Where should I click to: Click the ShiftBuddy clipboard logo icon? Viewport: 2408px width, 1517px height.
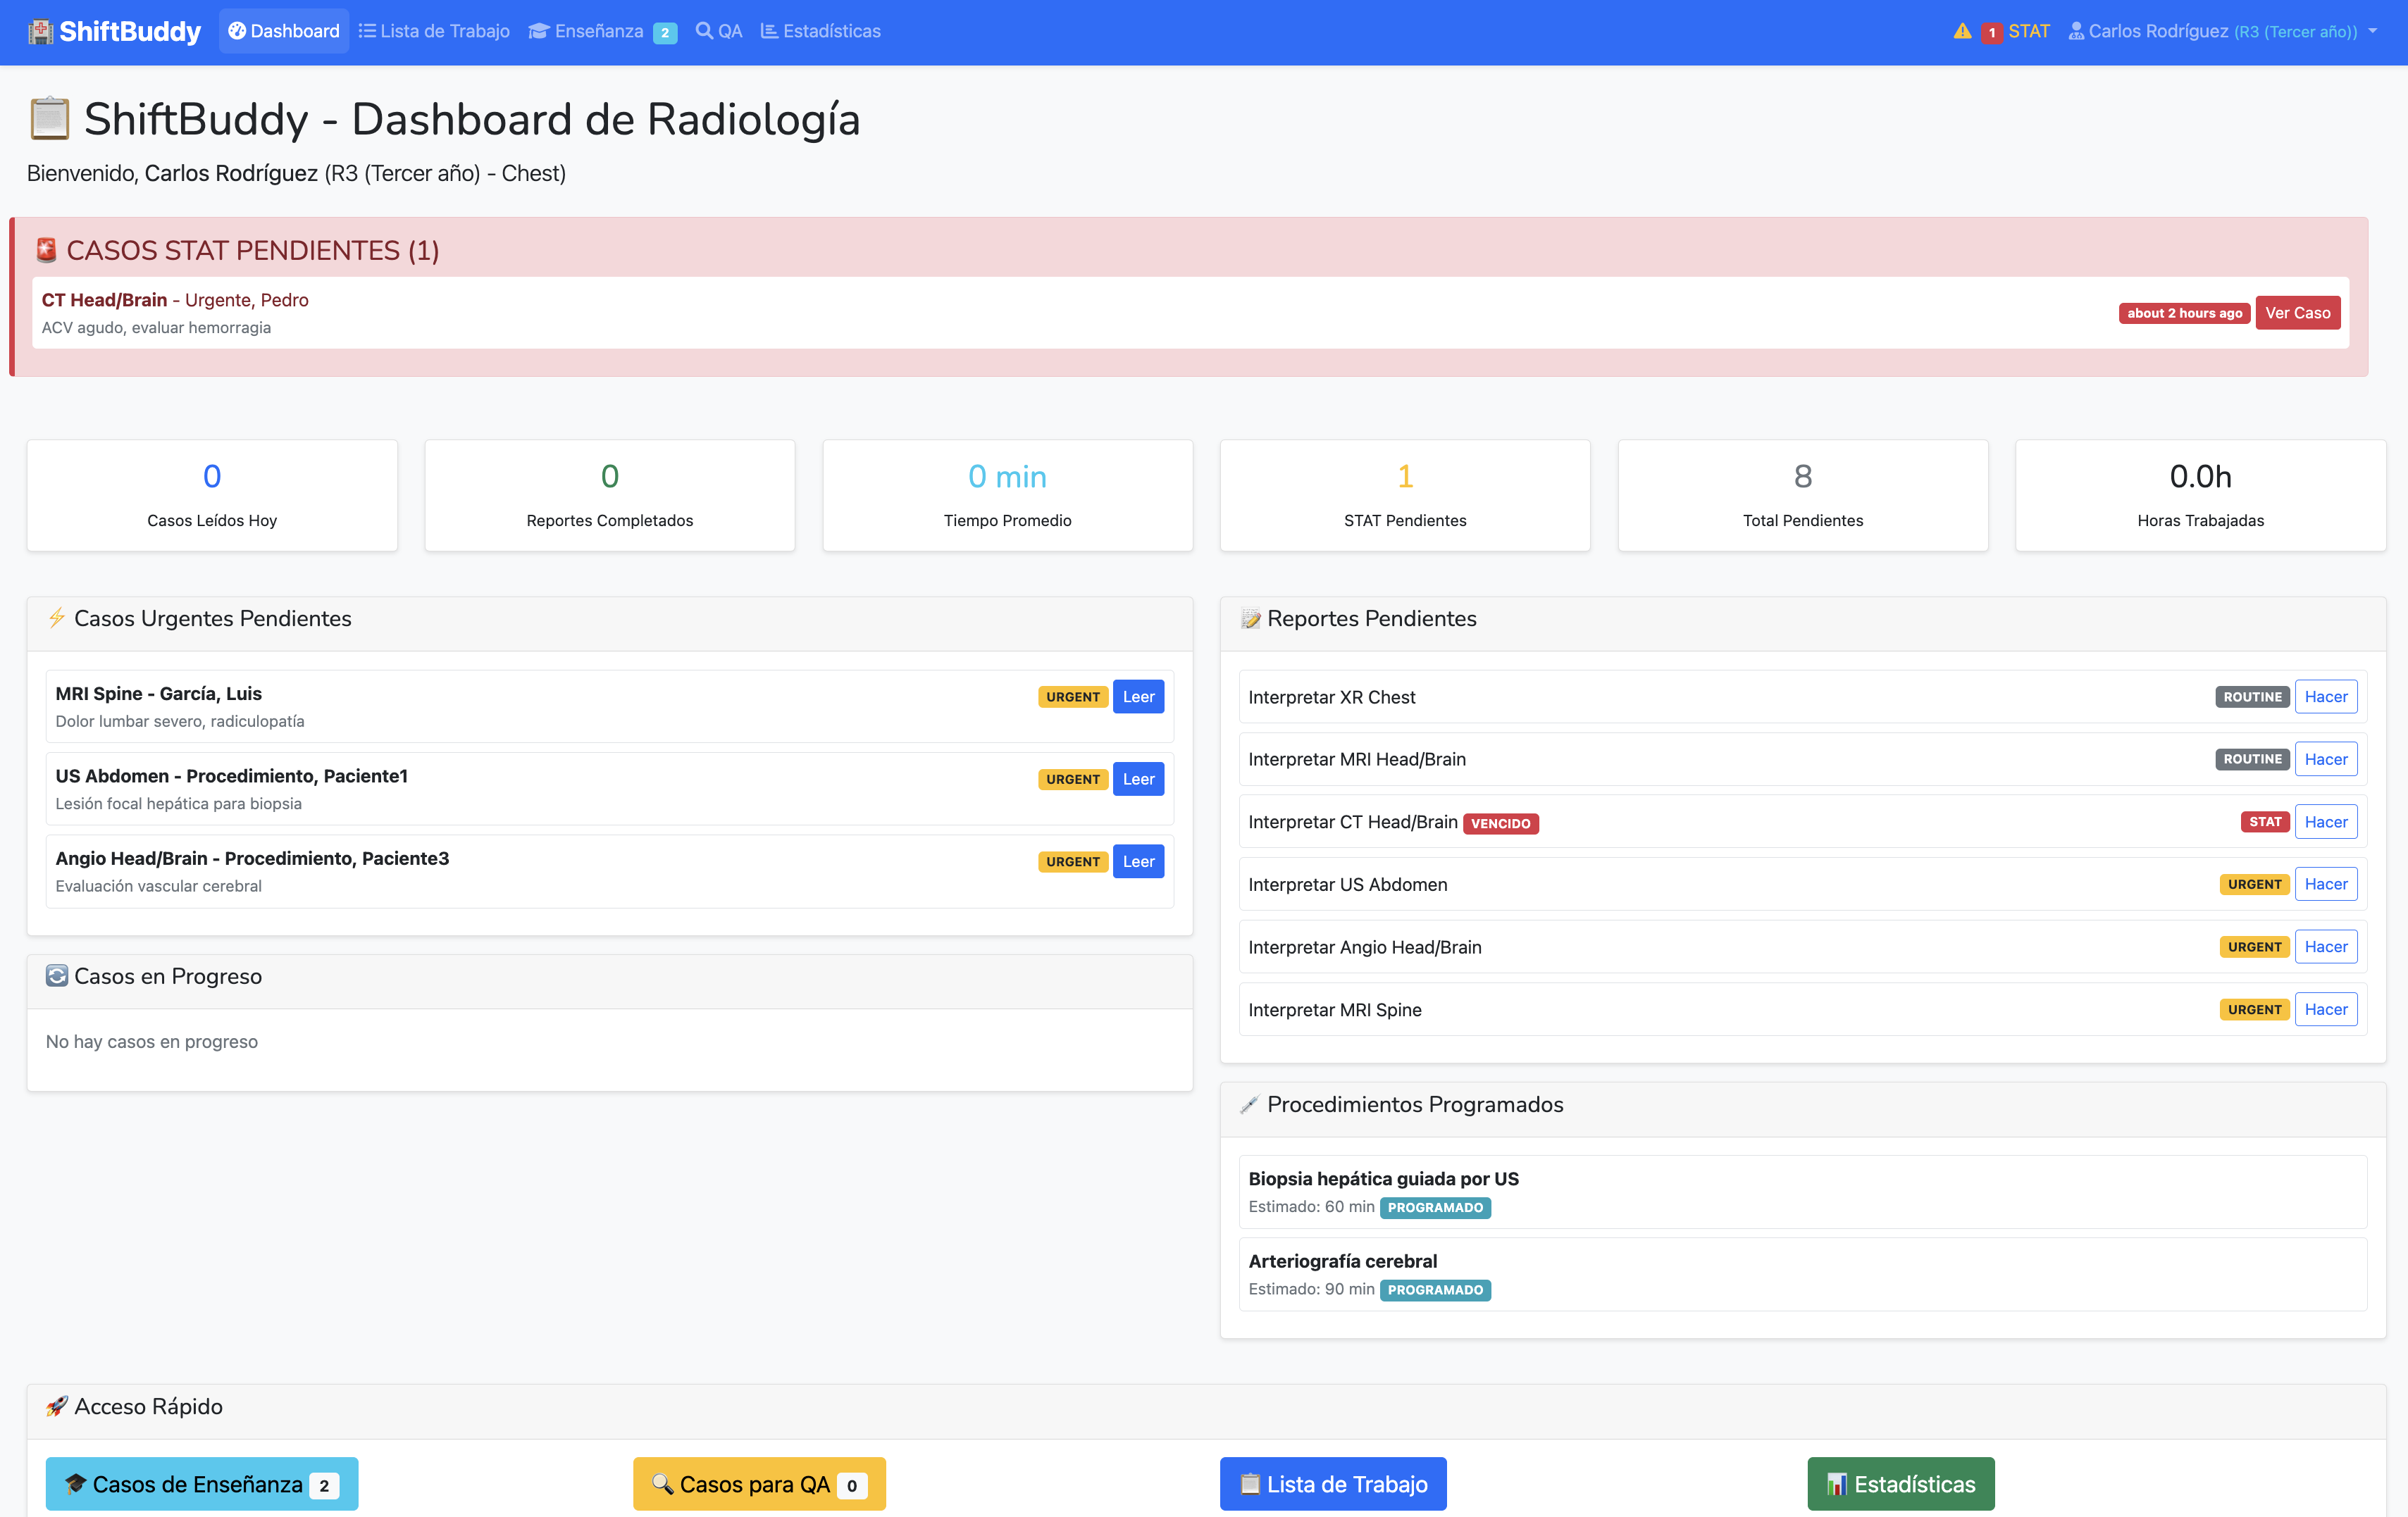41,31
